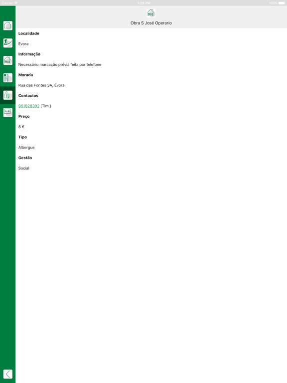
Task: Select 'Necessário marcação prévia feita por telefone'
Action: [60, 64]
